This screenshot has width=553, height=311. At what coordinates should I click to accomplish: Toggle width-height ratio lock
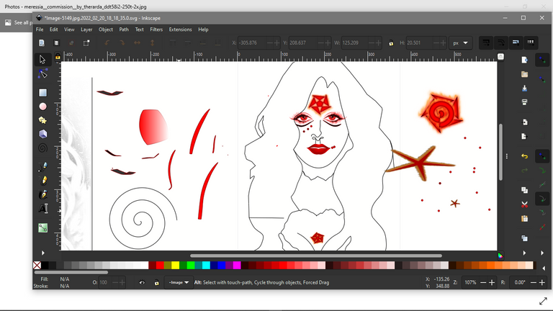click(391, 43)
